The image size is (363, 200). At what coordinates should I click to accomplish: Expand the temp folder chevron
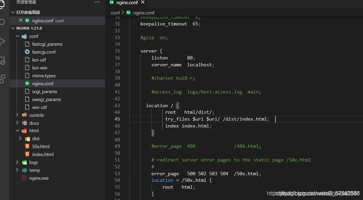coord(17,170)
